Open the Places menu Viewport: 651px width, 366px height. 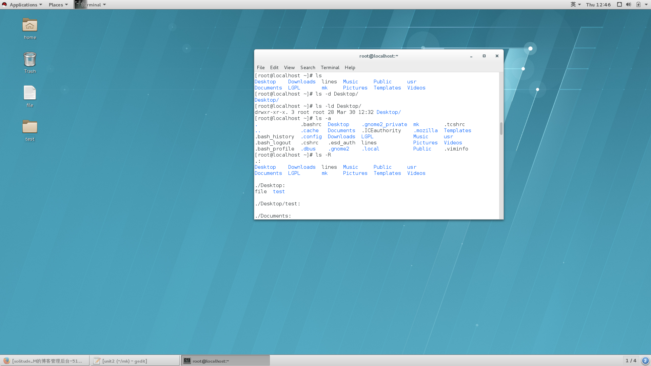pyautogui.click(x=58, y=4)
